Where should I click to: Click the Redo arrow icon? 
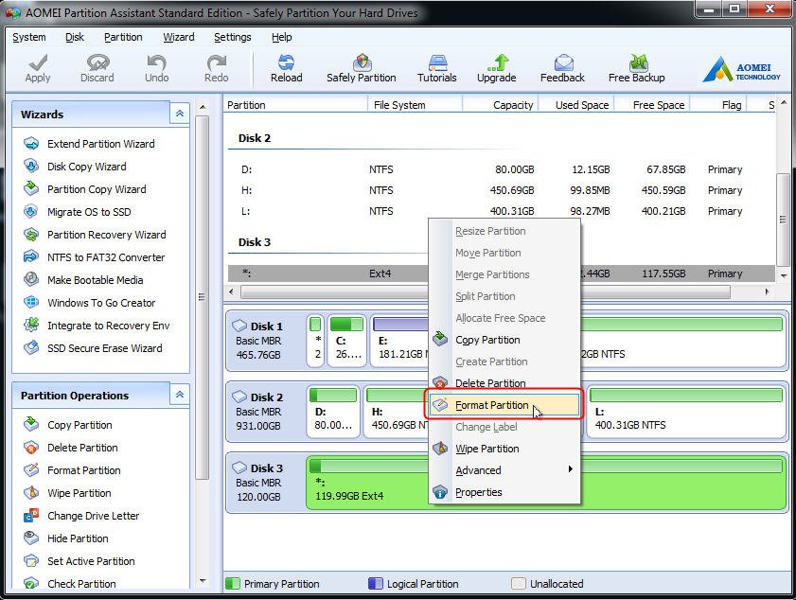coord(216,63)
